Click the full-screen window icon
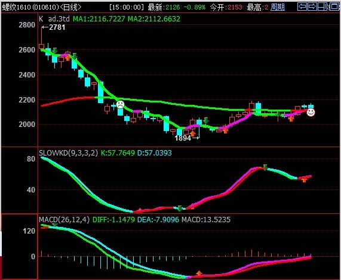The image size is (341, 280). tap(334, 7)
